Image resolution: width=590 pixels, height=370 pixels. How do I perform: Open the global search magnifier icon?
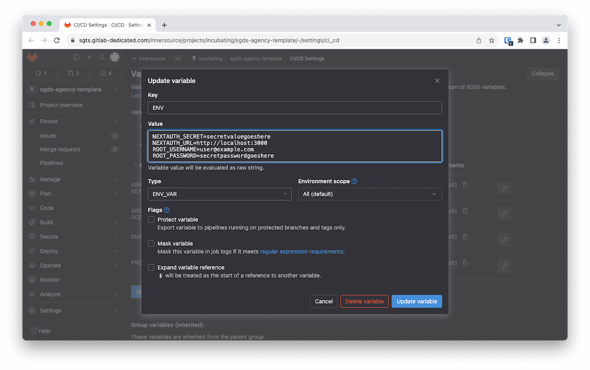[x=101, y=57]
